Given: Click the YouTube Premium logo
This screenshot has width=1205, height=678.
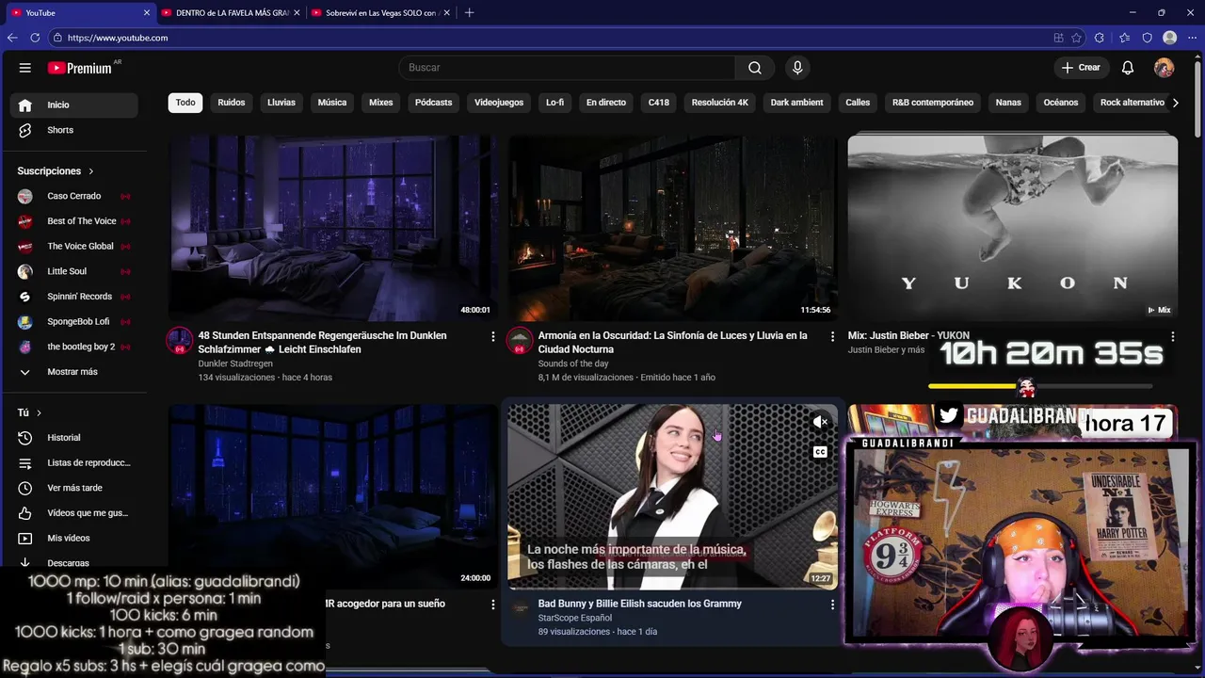Looking at the screenshot, I should pyautogui.click(x=80, y=68).
